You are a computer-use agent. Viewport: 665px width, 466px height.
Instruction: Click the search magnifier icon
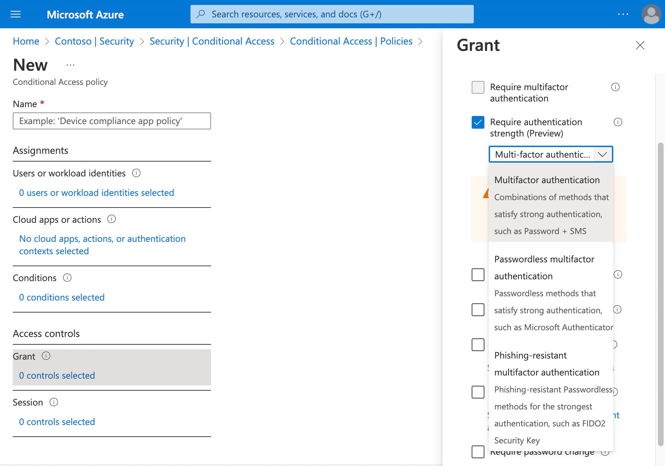point(201,14)
